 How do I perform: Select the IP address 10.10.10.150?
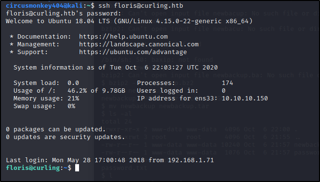pos(245,98)
